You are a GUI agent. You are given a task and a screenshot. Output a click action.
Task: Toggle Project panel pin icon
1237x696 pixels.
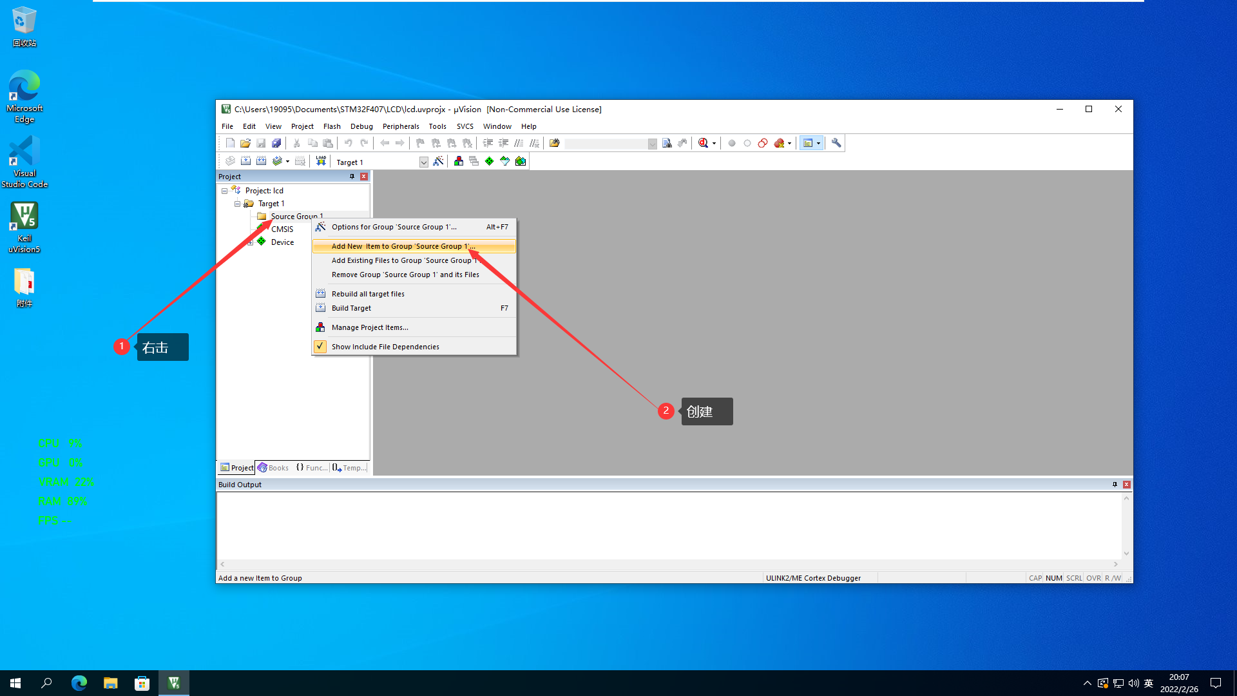click(352, 177)
